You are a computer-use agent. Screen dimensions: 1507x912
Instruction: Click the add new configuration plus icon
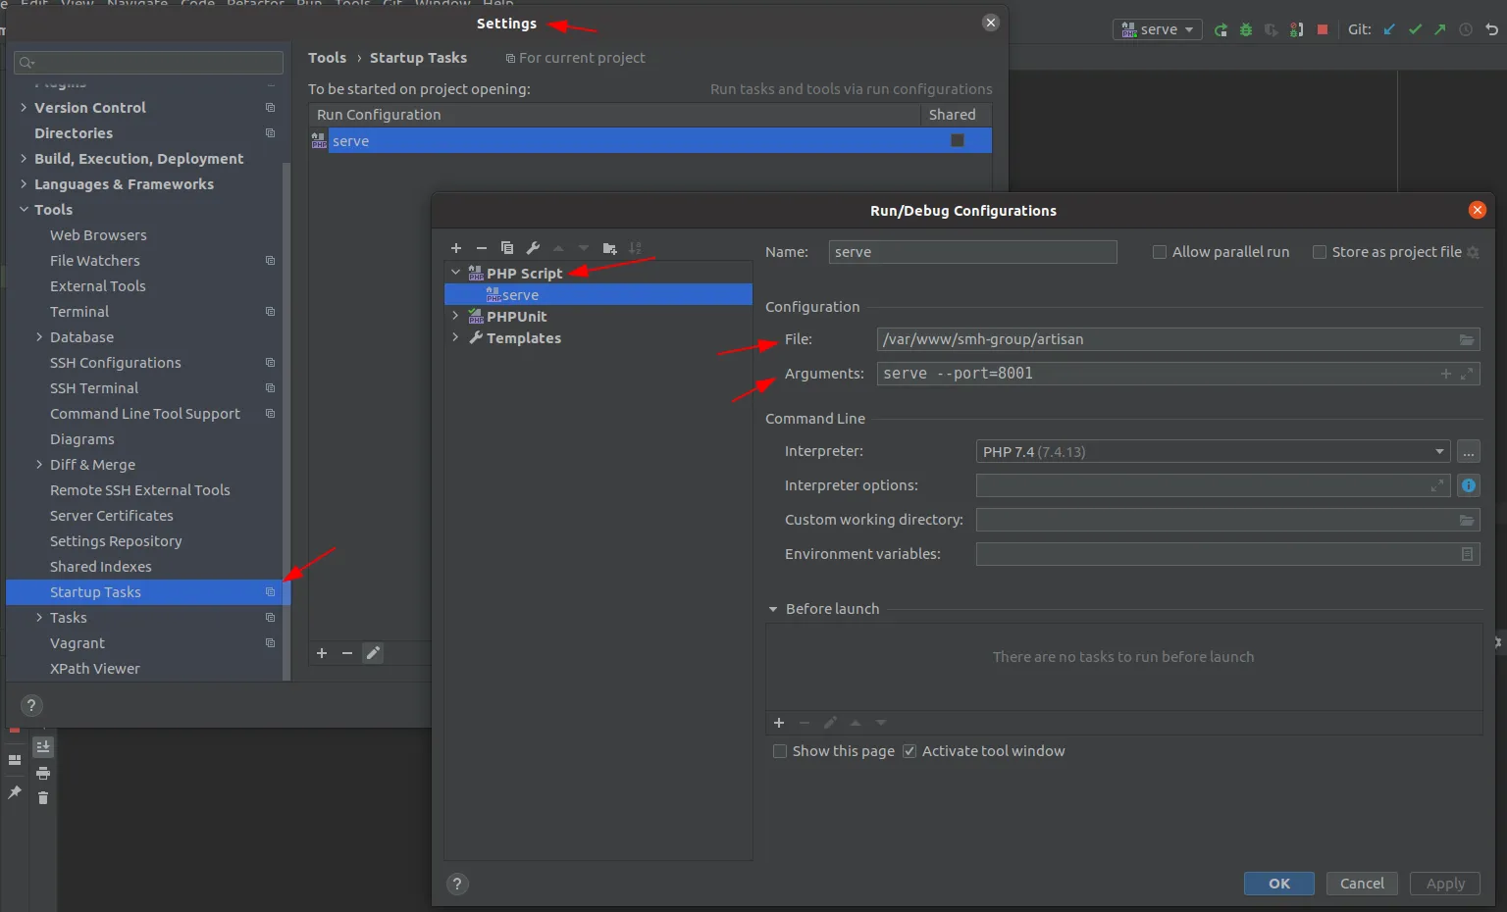456,248
